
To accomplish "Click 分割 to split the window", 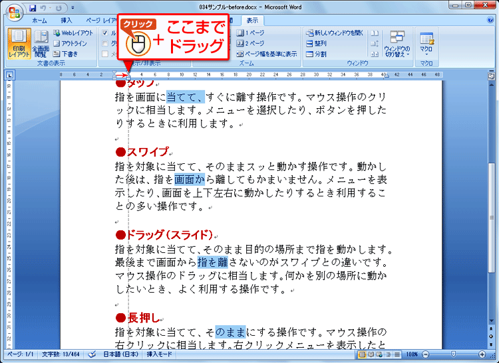I will pos(316,54).
